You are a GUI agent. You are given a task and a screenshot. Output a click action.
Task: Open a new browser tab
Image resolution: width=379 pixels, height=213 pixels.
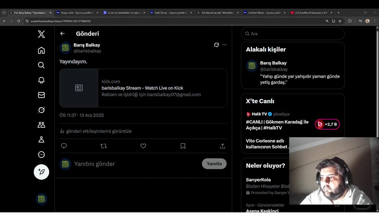pyautogui.click(x=338, y=13)
